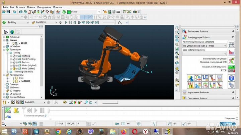Viewport: 241px width, 135px height.
Task: Toggle the Holes (original) checkmark
Action: tap(14, 65)
